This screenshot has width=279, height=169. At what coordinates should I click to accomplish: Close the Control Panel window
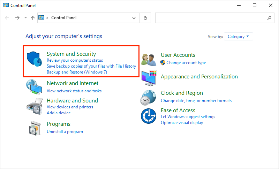(271, 5)
